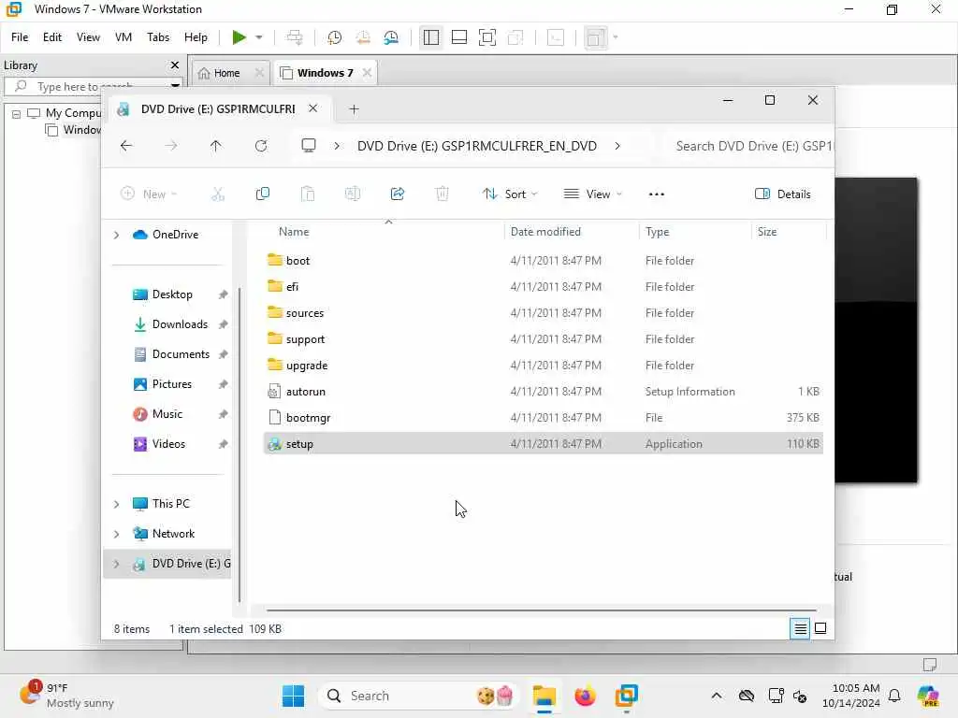Go back in File Explorer
The height and width of the screenshot is (718, 958).
(x=126, y=146)
